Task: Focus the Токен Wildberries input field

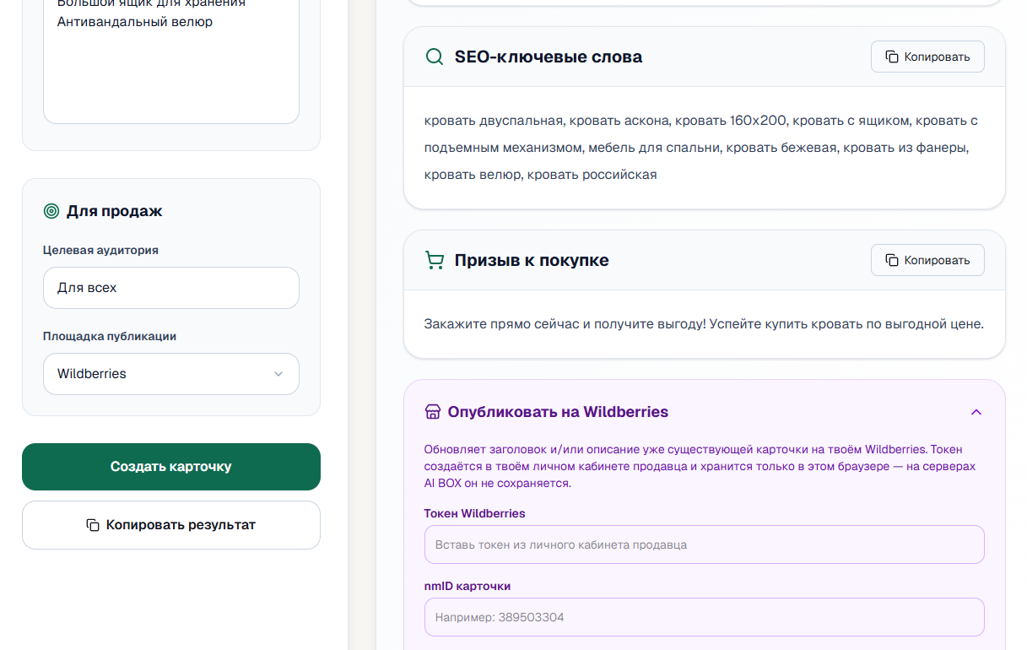Action: [705, 544]
